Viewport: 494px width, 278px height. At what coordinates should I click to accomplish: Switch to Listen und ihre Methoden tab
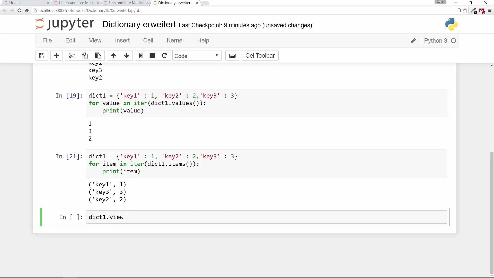(76, 3)
